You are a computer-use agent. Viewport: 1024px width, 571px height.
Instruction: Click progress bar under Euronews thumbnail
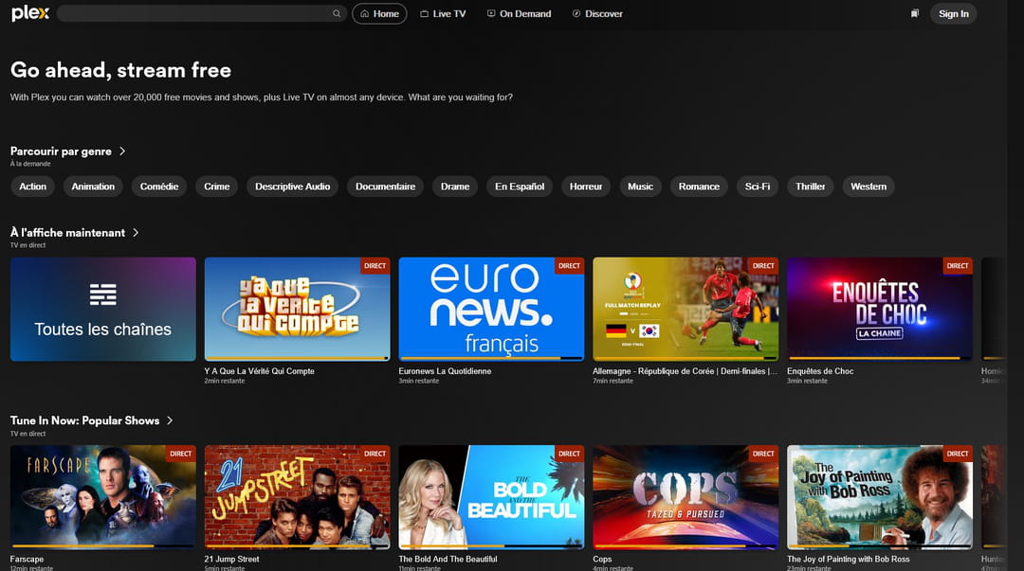coord(491,359)
